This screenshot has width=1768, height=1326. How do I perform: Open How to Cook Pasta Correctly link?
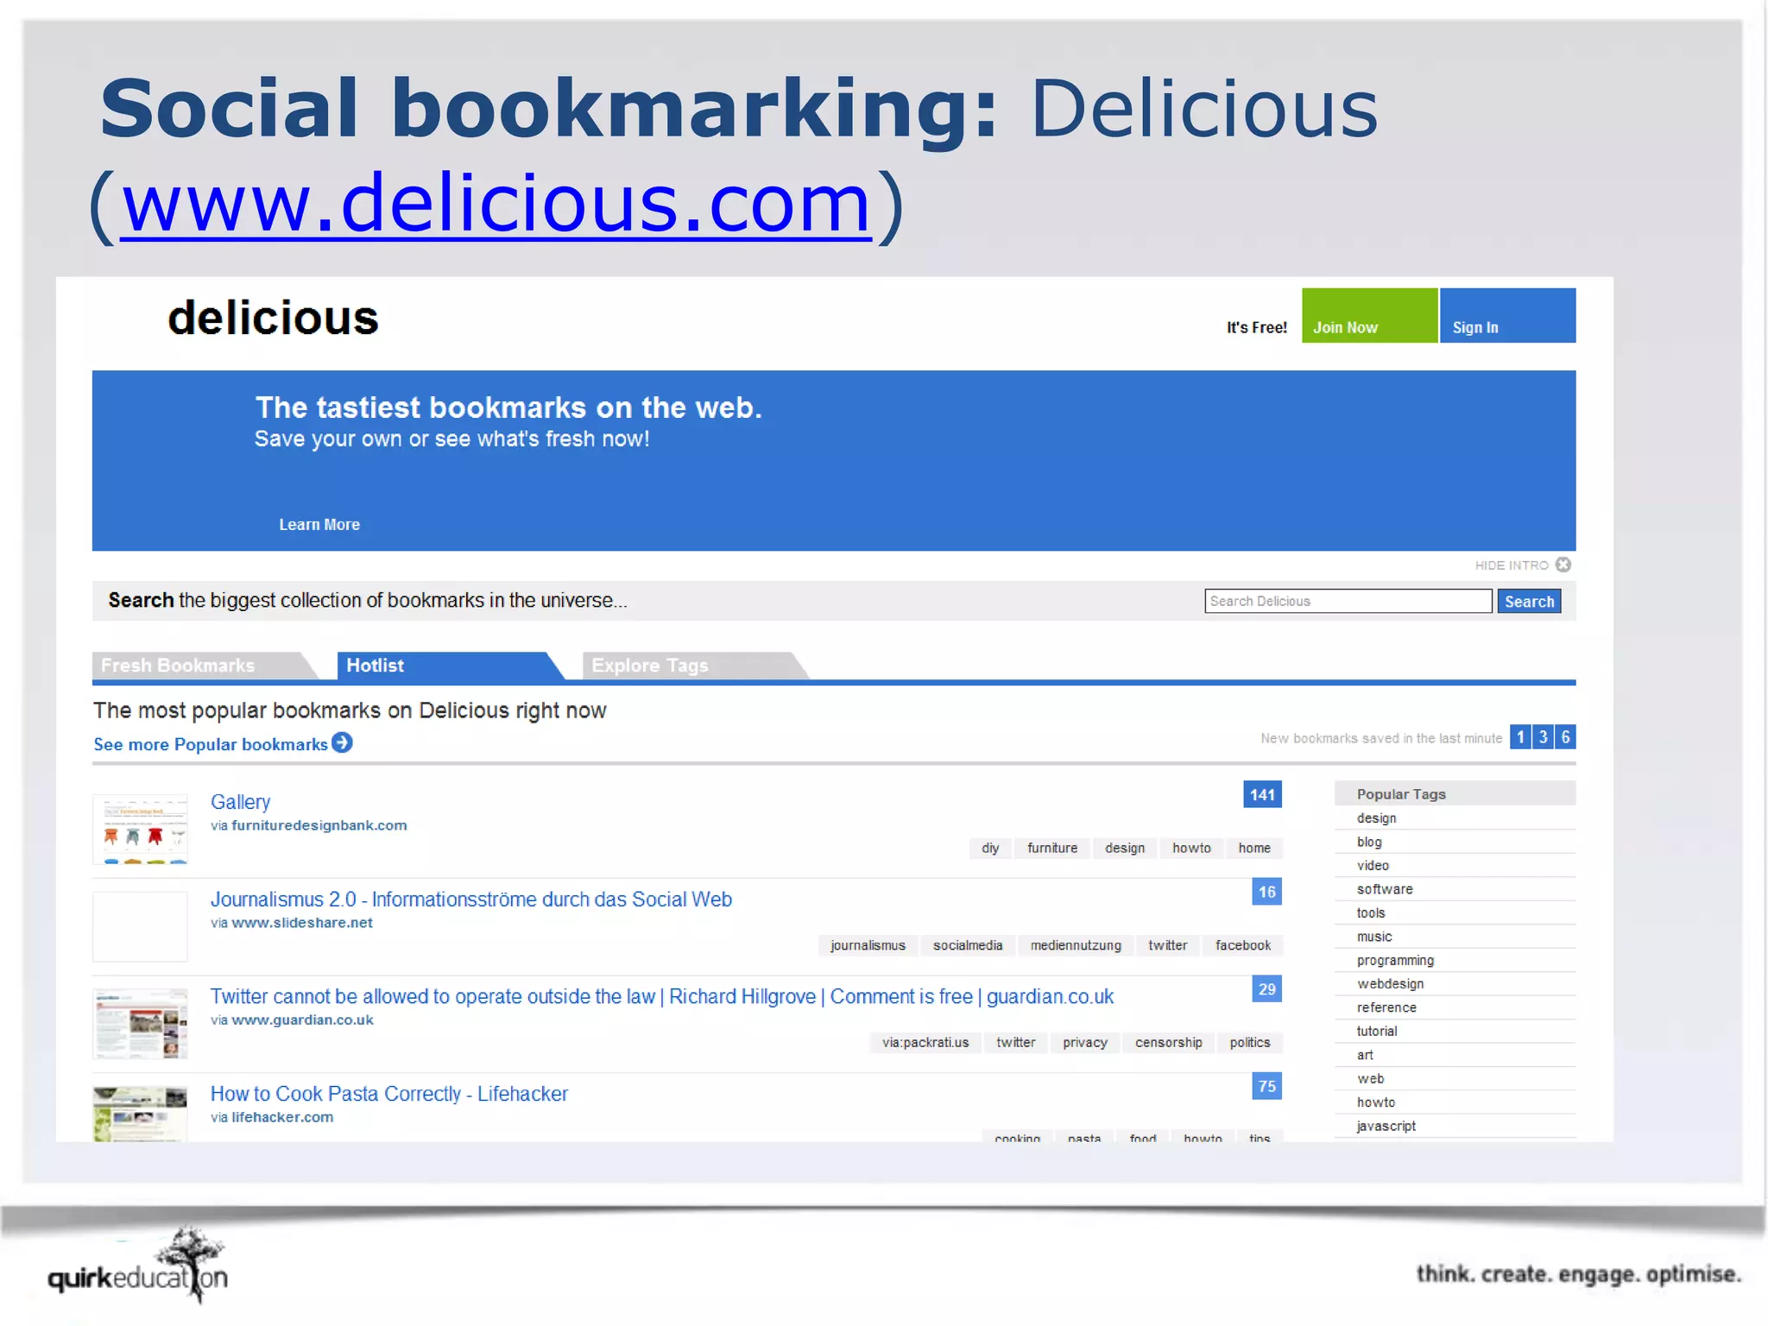pyautogui.click(x=389, y=1094)
